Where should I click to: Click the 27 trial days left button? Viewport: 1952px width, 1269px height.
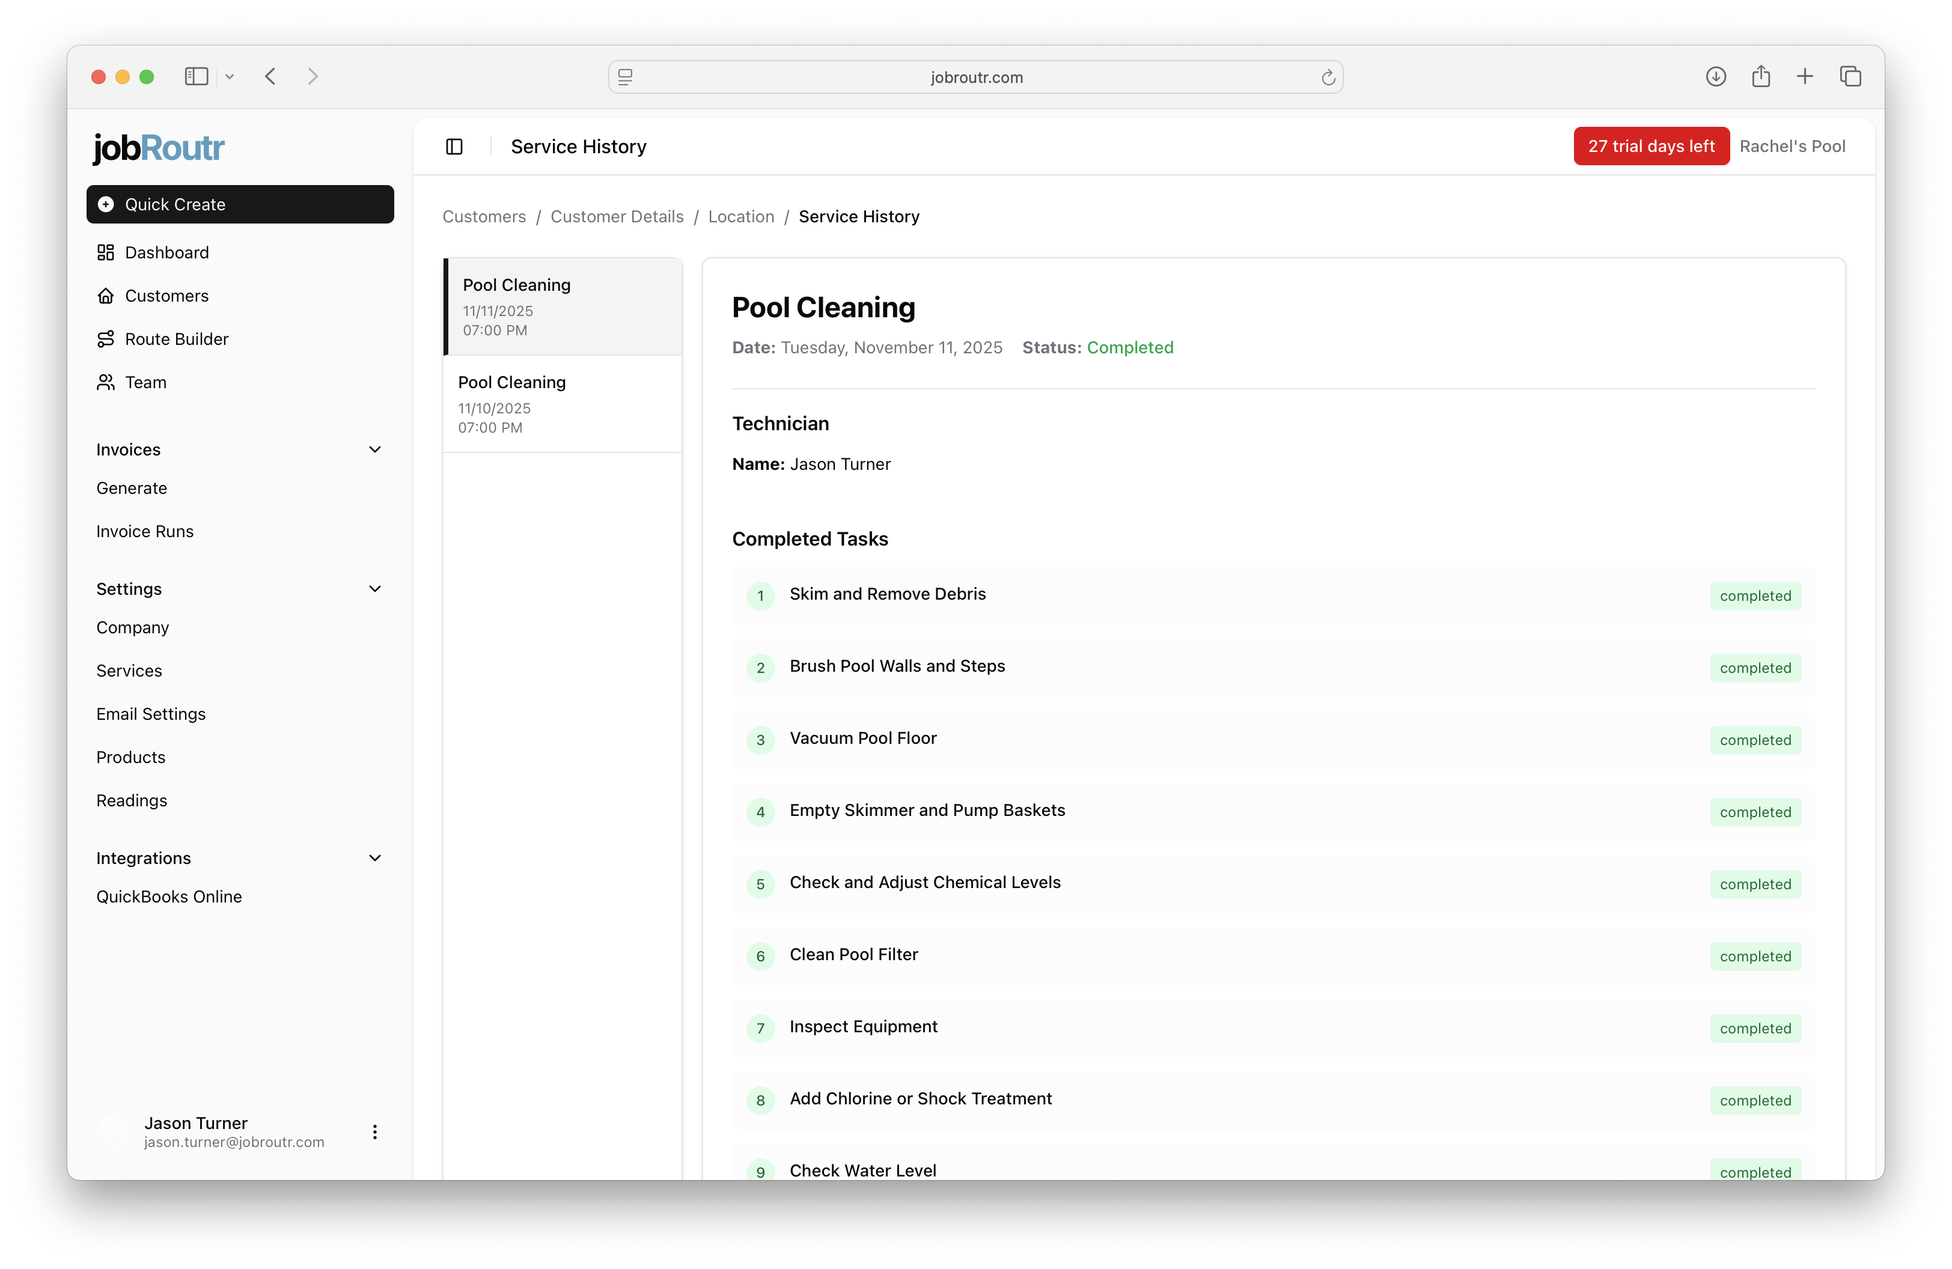click(x=1650, y=147)
